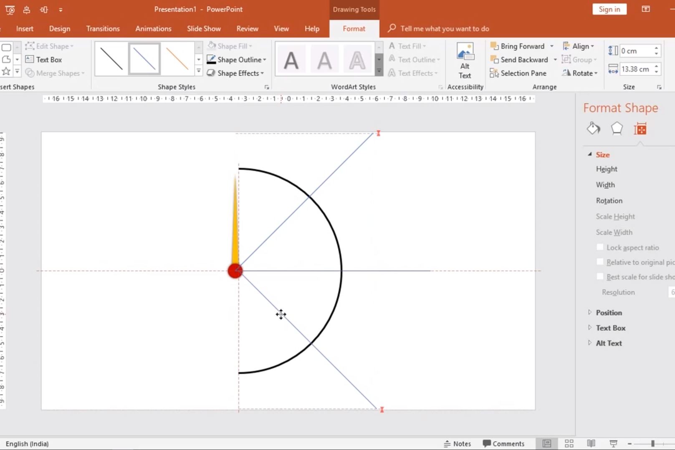Open Shape Outline dropdown

pyautogui.click(x=237, y=60)
